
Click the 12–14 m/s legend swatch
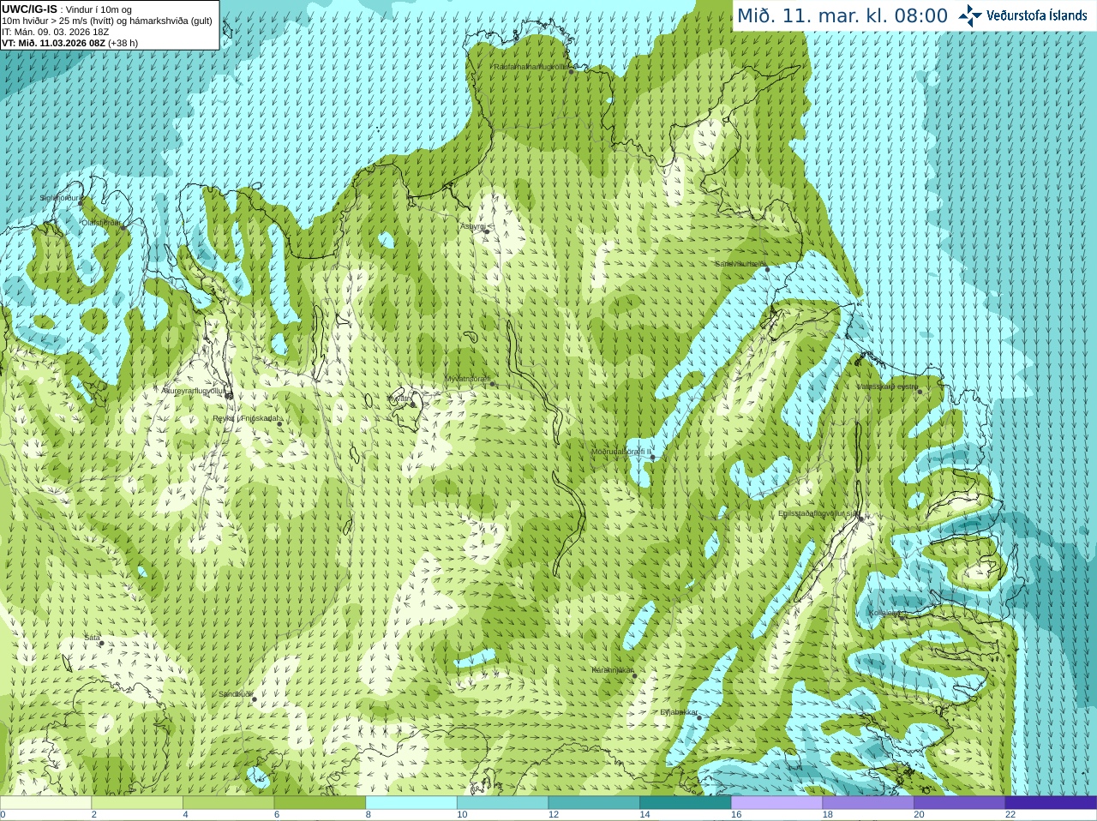click(594, 803)
